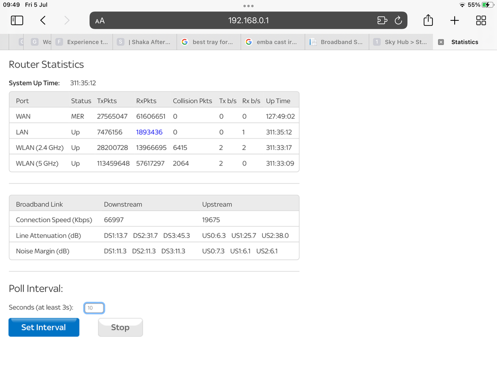Reload the page with refresh icon
The image size is (497, 372).
(x=398, y=21)
